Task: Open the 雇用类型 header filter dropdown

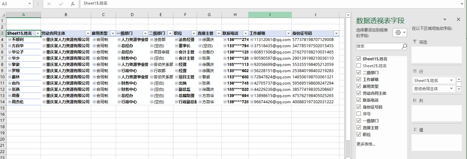Action: (x=113, y=33)
